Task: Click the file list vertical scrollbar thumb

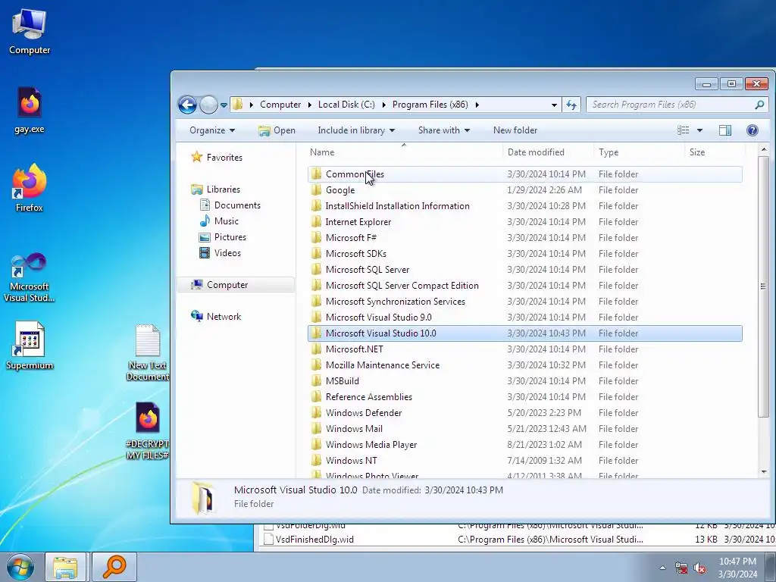Action: click(764, 286)
